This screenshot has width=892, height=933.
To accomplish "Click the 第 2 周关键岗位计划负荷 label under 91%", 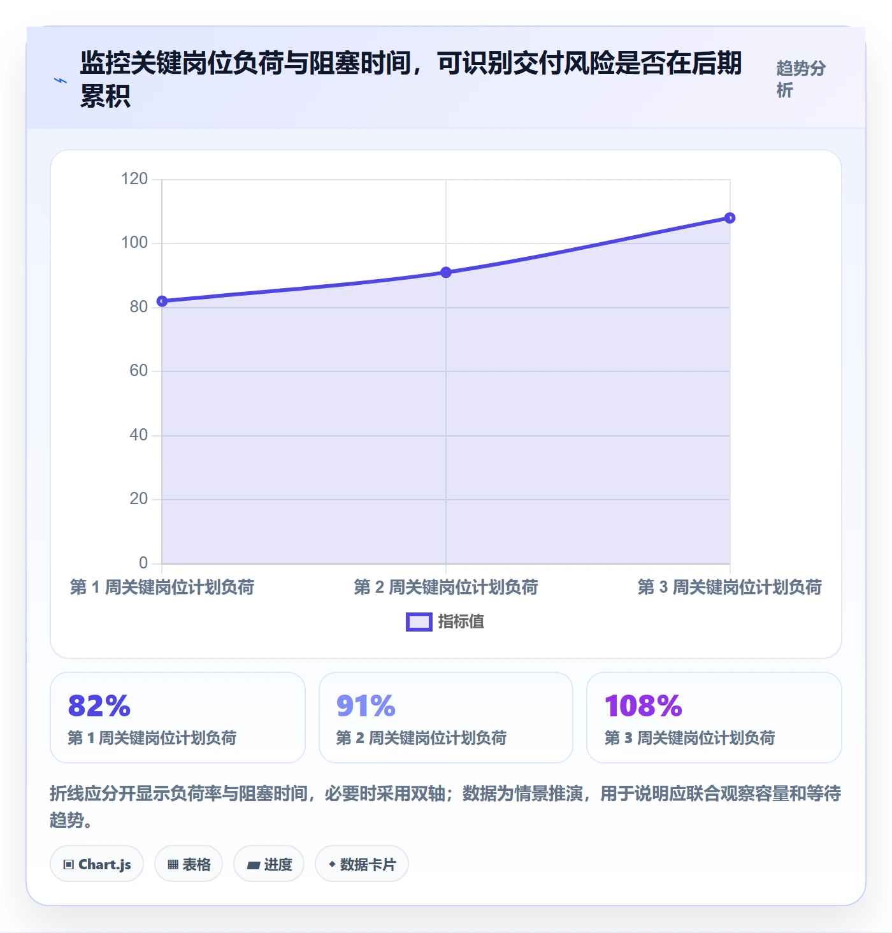I will tap(421, 738).
